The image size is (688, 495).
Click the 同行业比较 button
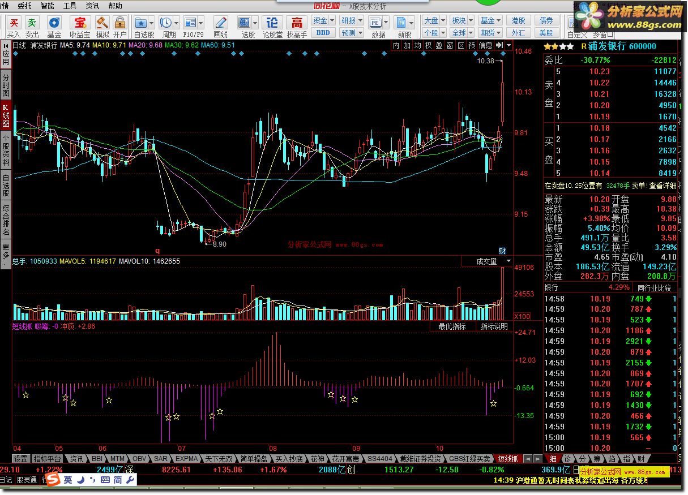tap(654, 288)
